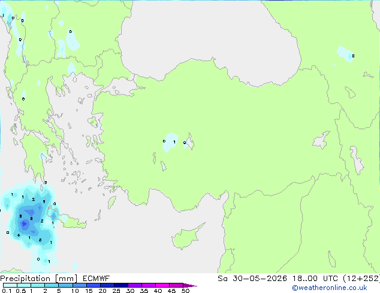
Task: Pick the 30–35 mm purple legend swatch
Action: click(x=134, y=285)
